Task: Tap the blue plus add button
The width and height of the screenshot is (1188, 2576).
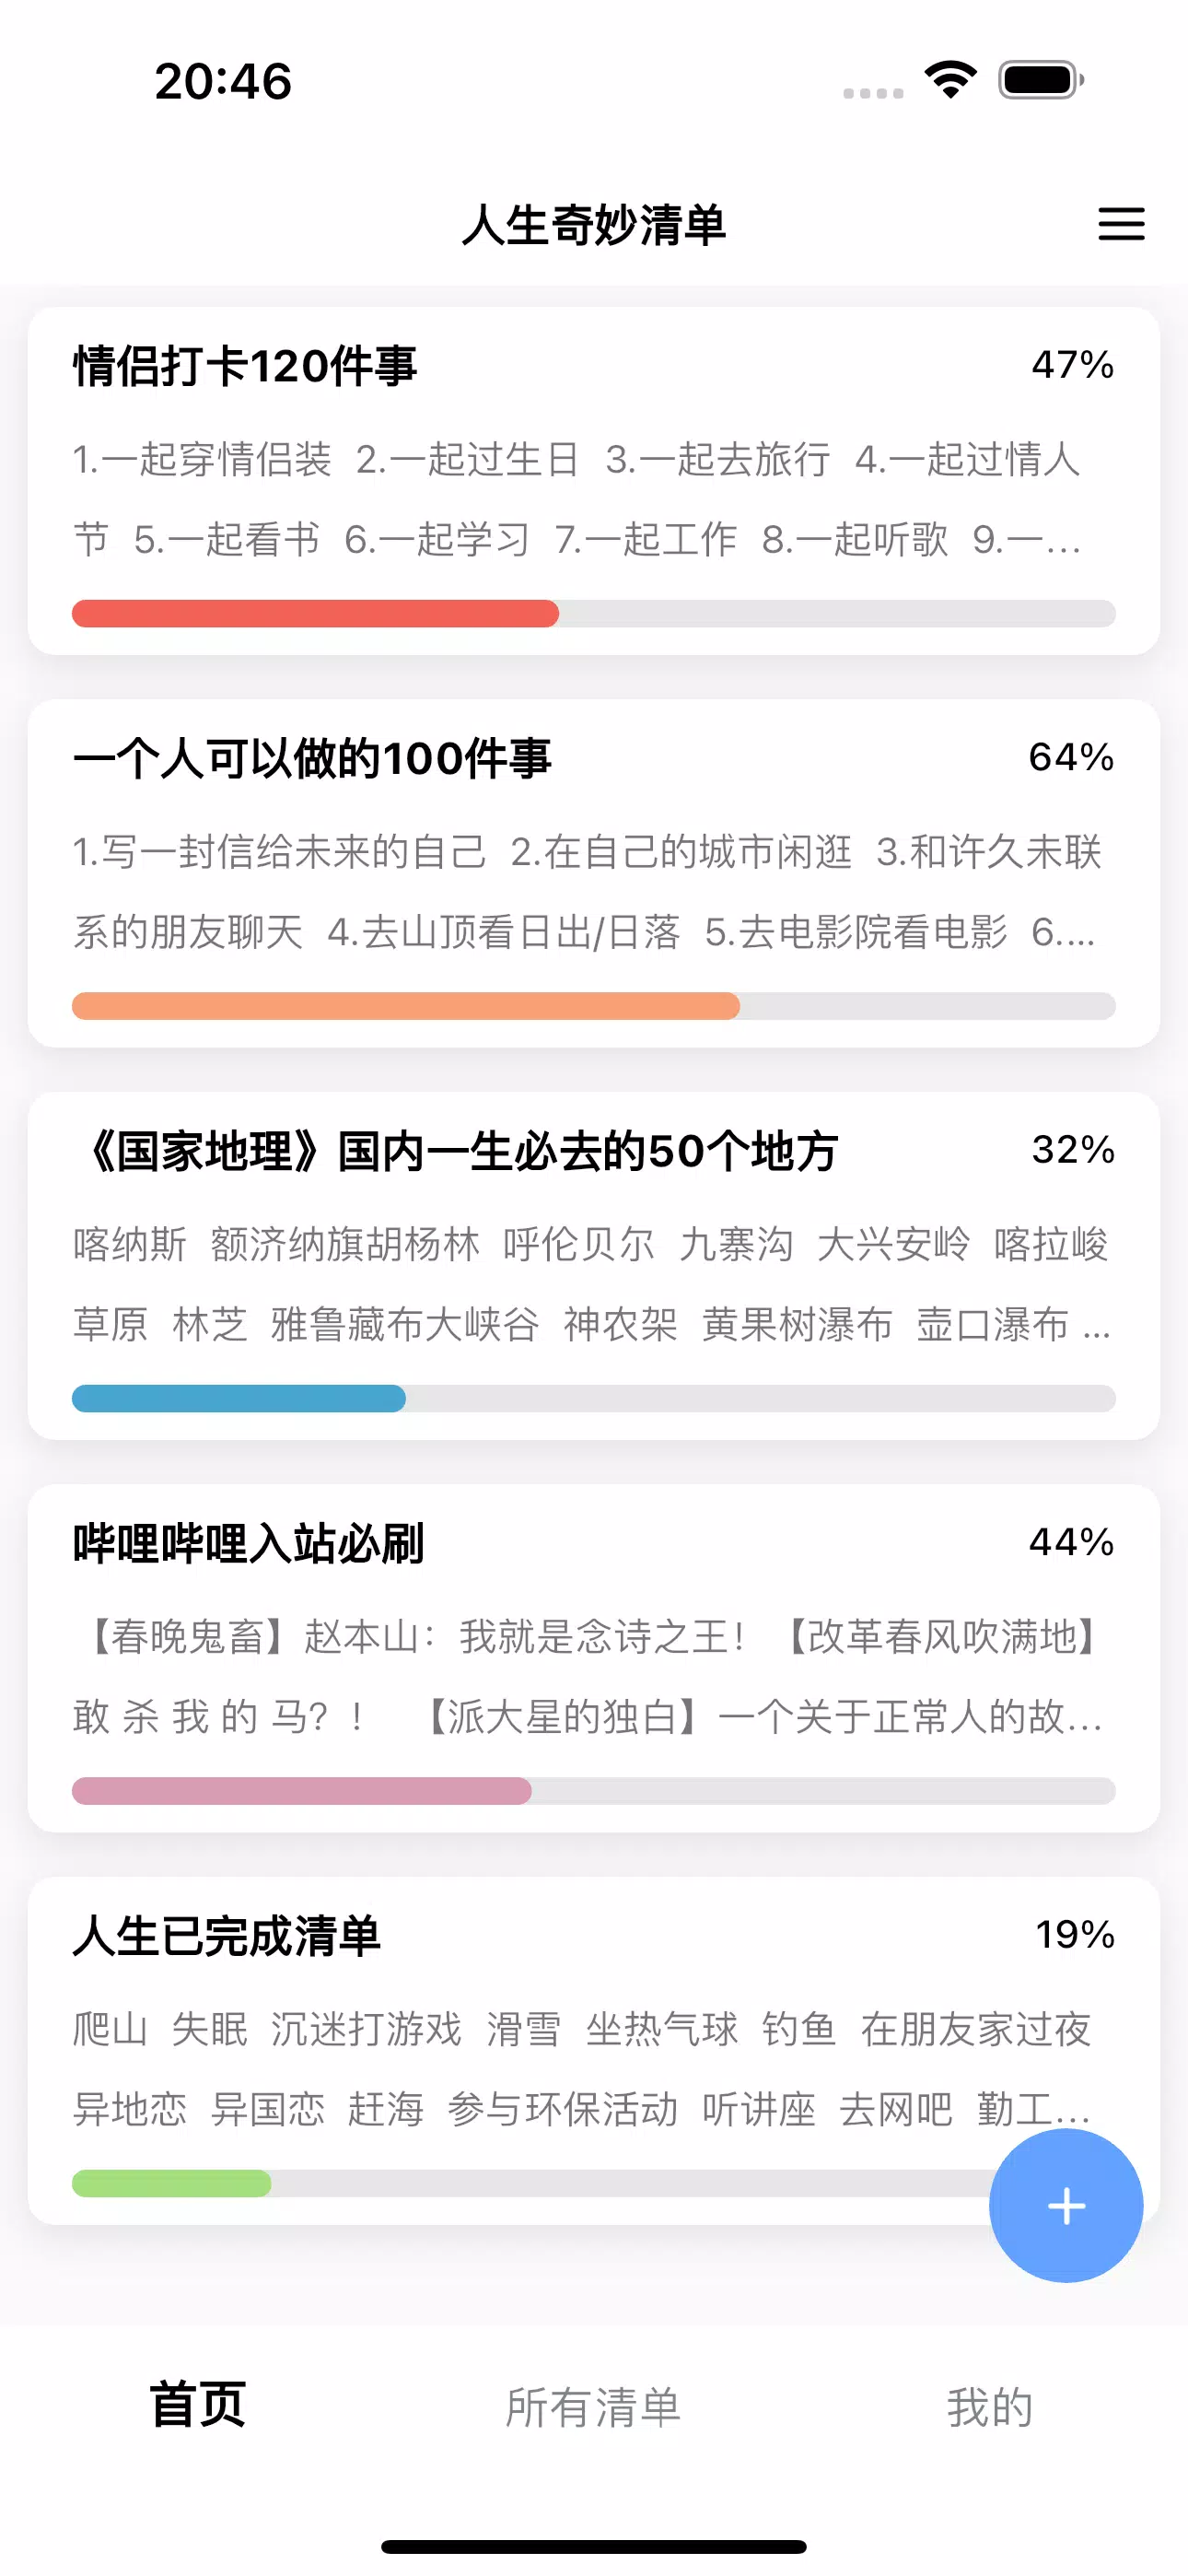Action: tap(1065, 2205)
